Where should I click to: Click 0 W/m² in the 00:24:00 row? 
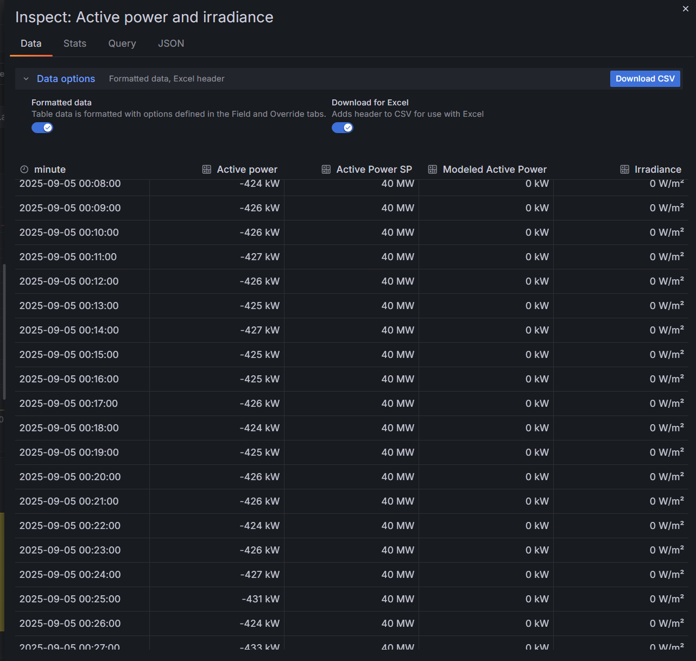click(667, 575)
